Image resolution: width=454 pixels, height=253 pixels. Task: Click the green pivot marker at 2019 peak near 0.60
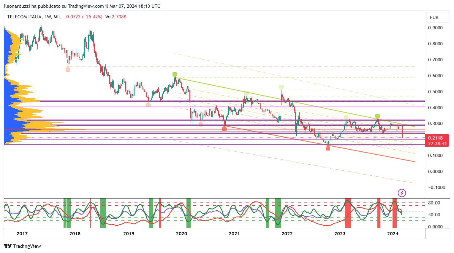tap(175, 74)
